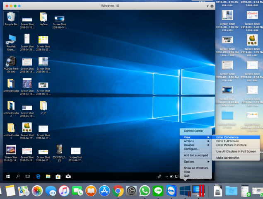Open Parallels Desktop Dock icon
This screenshot has width=263, height=199.
pos(198,191)
